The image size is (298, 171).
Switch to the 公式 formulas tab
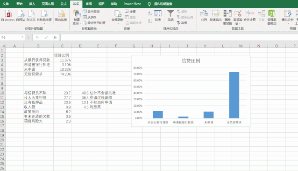[x=63, y=4]
